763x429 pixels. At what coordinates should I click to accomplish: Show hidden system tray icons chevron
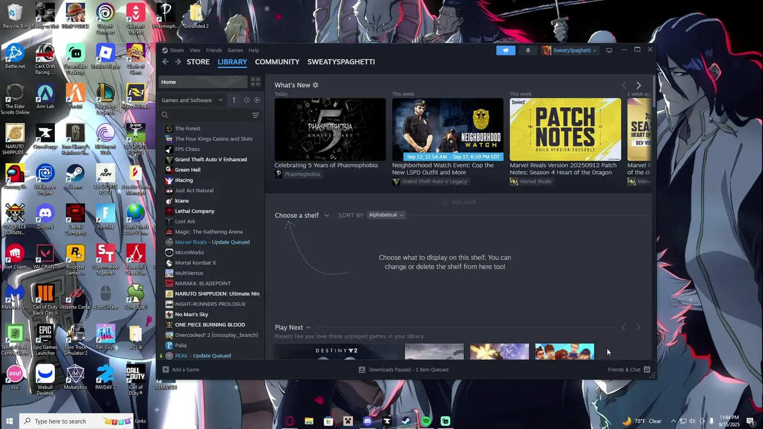674,421
